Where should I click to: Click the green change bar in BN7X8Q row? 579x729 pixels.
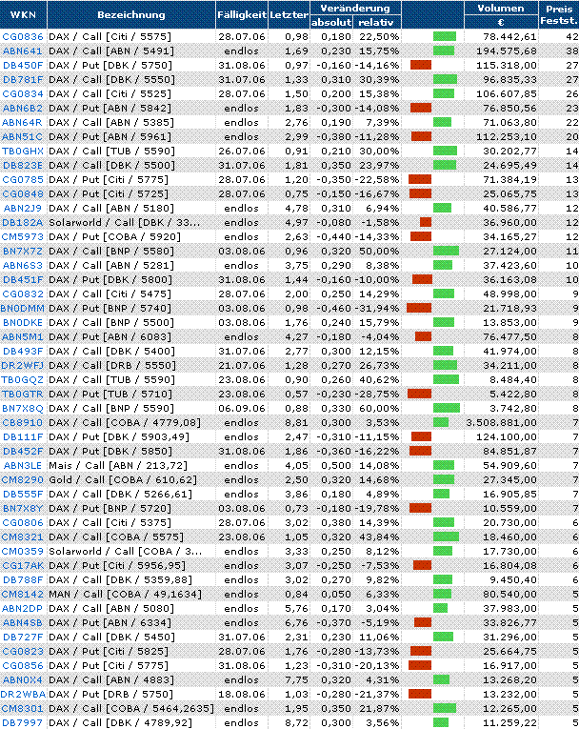pos(447,408)
